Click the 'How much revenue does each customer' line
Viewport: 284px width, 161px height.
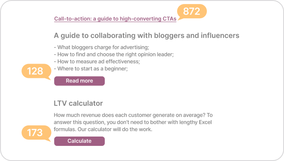(x=133, y=115)
